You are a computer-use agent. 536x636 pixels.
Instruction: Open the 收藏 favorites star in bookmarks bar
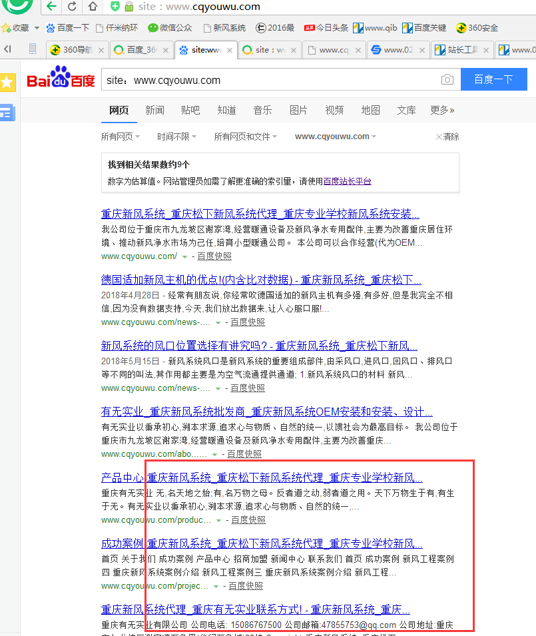point(6,28)
